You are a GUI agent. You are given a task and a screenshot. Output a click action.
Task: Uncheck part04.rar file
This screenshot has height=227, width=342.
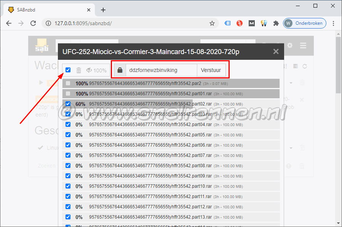tap(68, 125)
